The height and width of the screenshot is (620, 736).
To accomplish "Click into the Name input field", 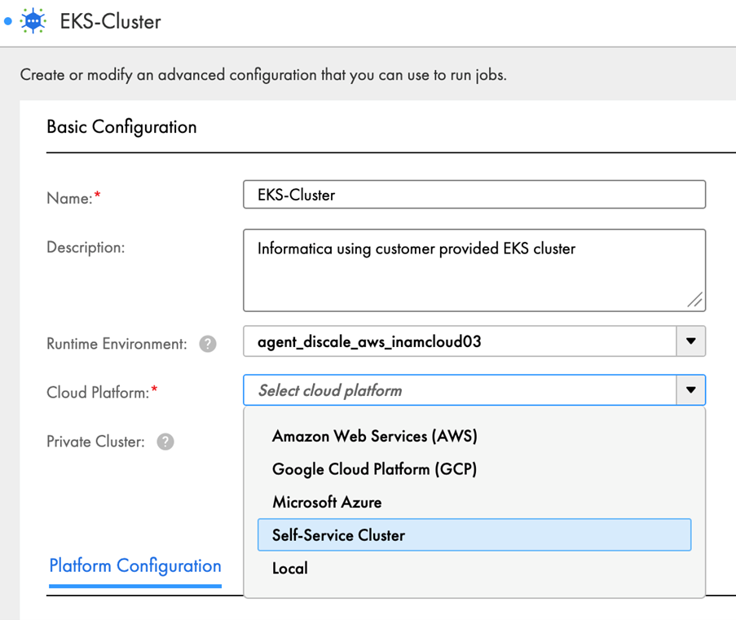I will 474,195.
